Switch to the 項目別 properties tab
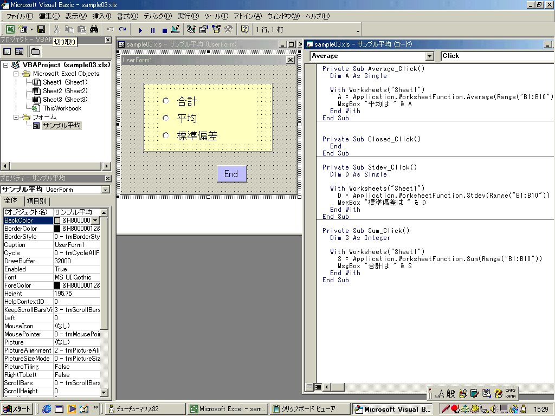The image size is (555, 416). coord(36,201)
